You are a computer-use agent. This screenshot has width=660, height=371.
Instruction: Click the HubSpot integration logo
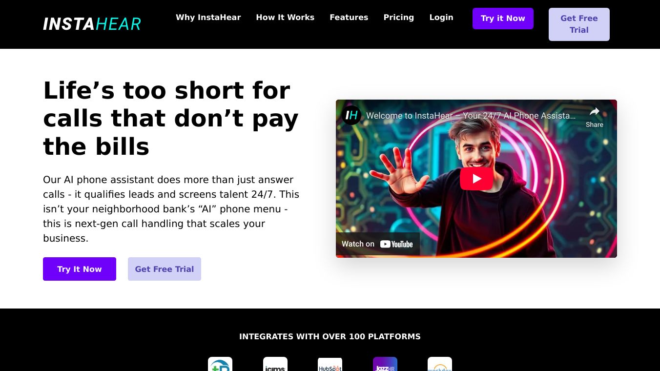[x=330, y=364]
